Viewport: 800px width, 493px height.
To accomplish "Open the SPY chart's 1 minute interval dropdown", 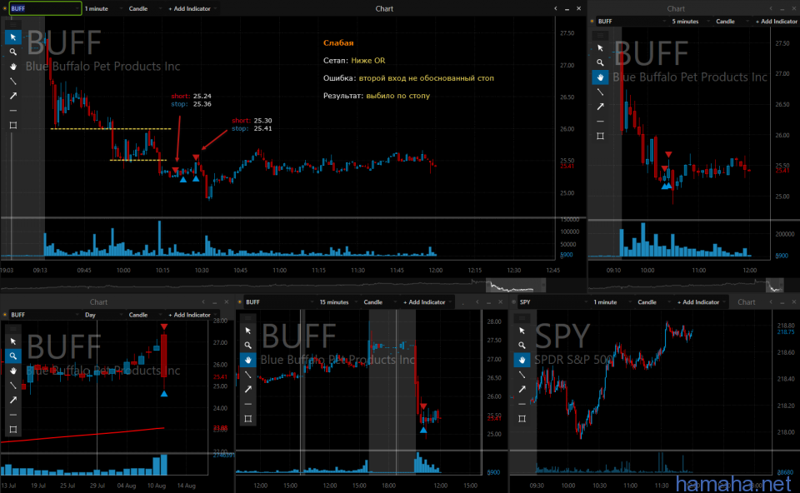I will pyautogui.click(x=612, y=302).
